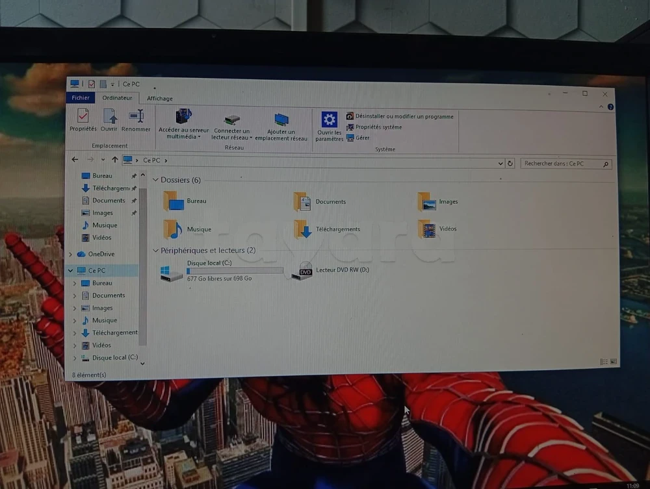Image resolution: width=650 pixels, height=489 pixels.
Task: Collapse Périphériques et lecteurs group
Action: click(155, 251)
